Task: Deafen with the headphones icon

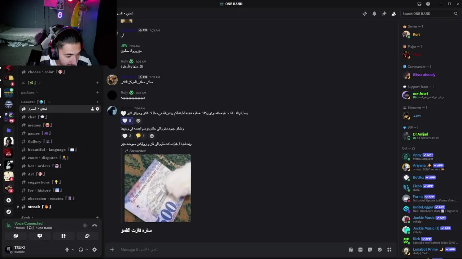Action: [81, 250]
